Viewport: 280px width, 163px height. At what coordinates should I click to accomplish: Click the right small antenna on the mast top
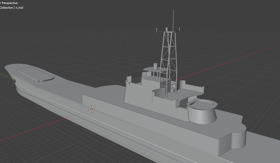coord(179,29)
